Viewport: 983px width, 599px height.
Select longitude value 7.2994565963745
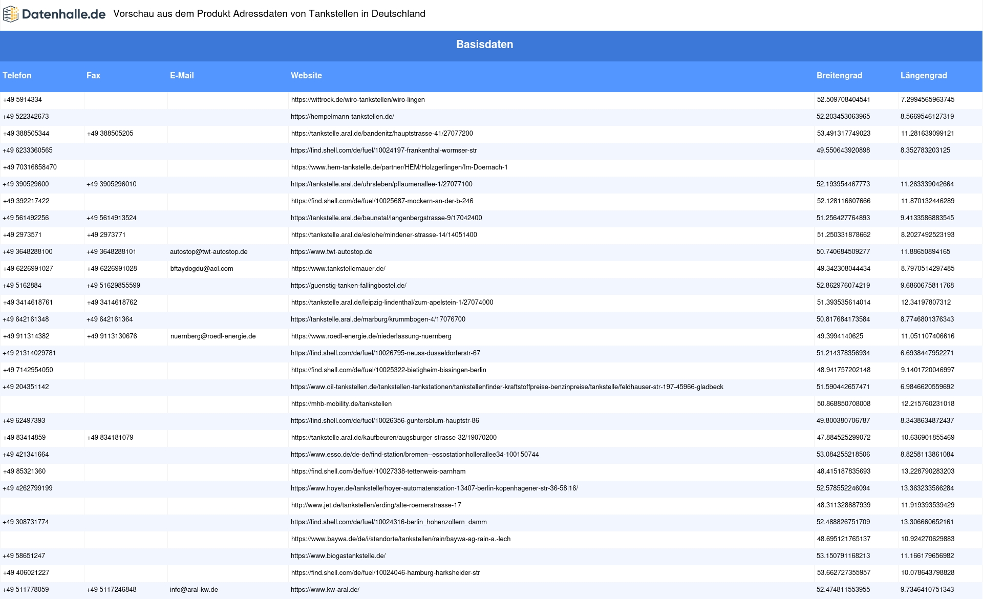928,100
